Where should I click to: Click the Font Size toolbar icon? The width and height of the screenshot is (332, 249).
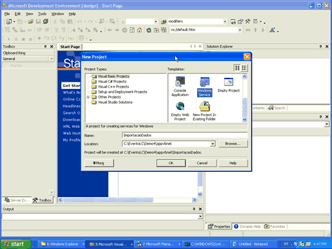pos(272,30)
